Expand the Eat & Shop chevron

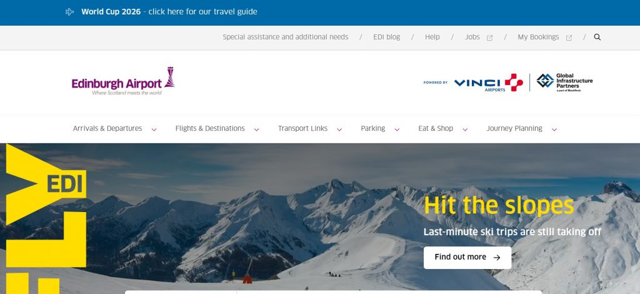click(465, 129)
